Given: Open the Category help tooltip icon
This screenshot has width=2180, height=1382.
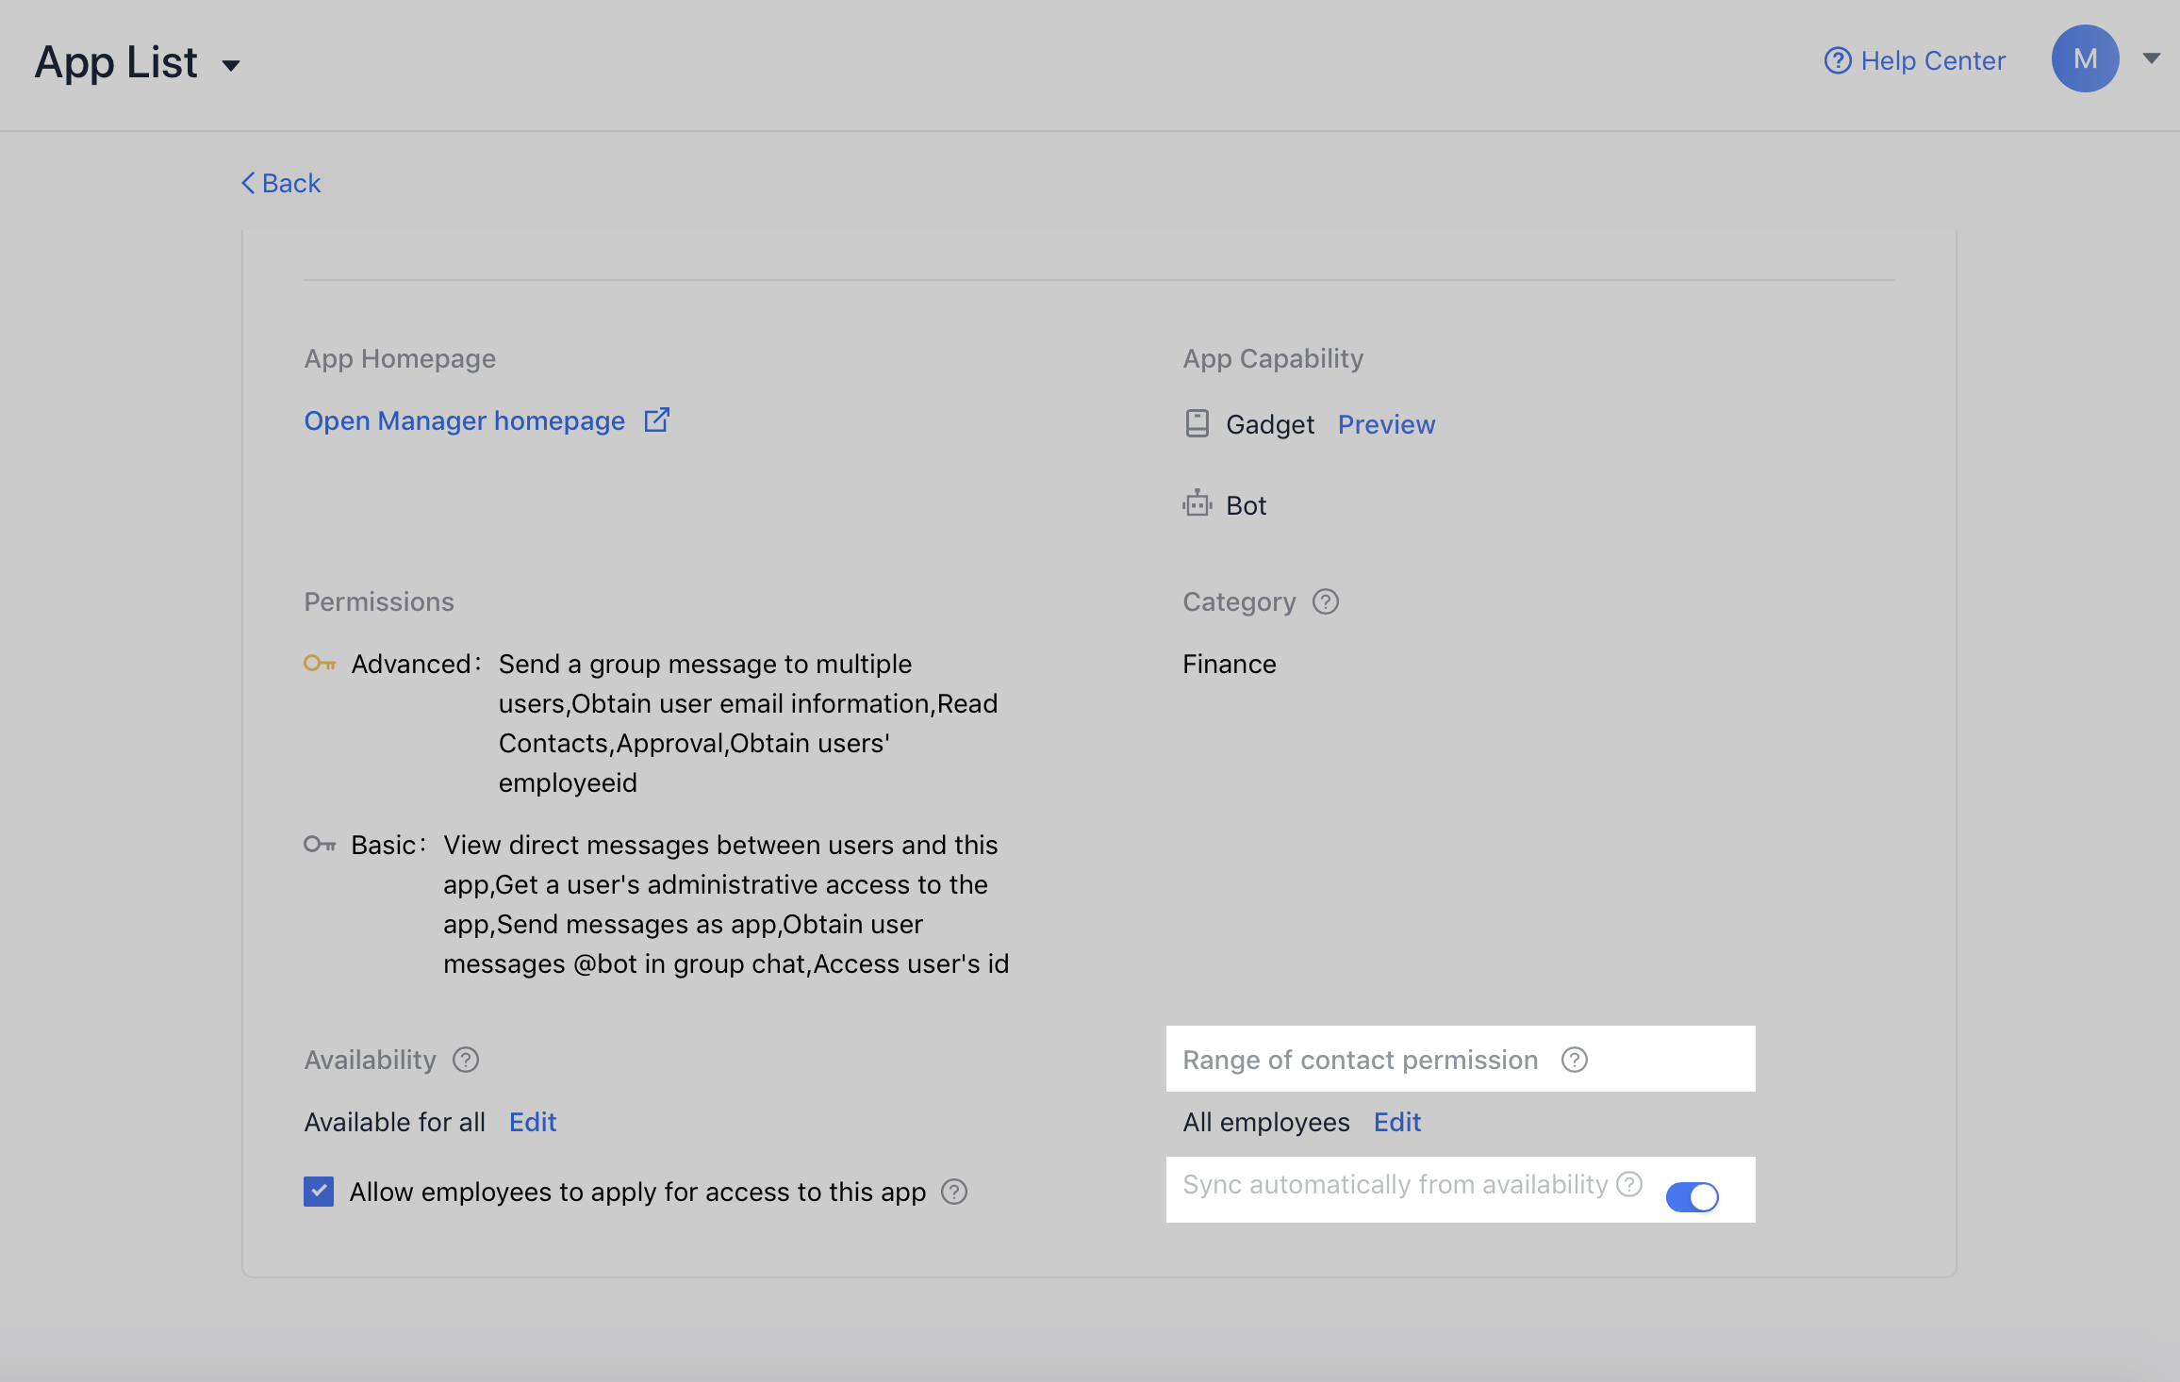Looking at the screenshot, I should 1325,601.
